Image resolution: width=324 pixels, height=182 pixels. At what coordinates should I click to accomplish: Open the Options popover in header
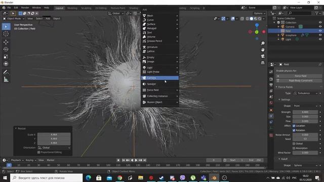[259, 14]
